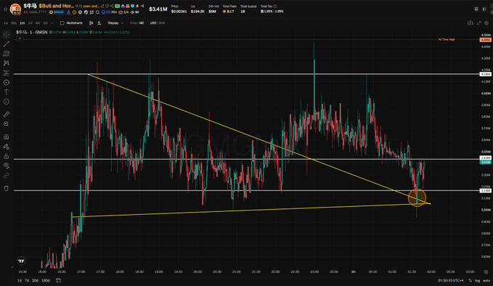The height and width of the screenshot is (286, 493).
Task: Select the Text annotation tool
Action: 7,92
